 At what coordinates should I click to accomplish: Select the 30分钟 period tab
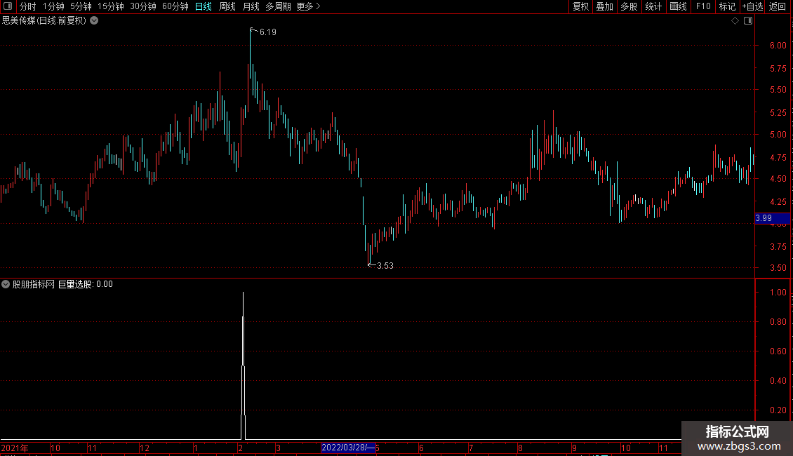(143, 6)
